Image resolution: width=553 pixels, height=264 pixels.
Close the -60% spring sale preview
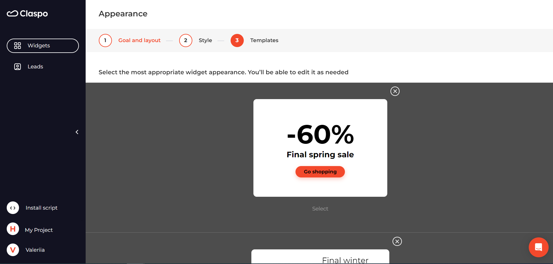coord(395,91)
